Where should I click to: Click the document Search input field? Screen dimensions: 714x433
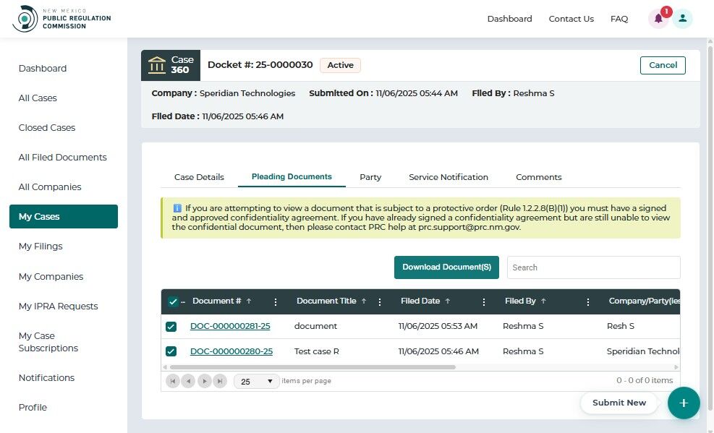click(594, 267)
